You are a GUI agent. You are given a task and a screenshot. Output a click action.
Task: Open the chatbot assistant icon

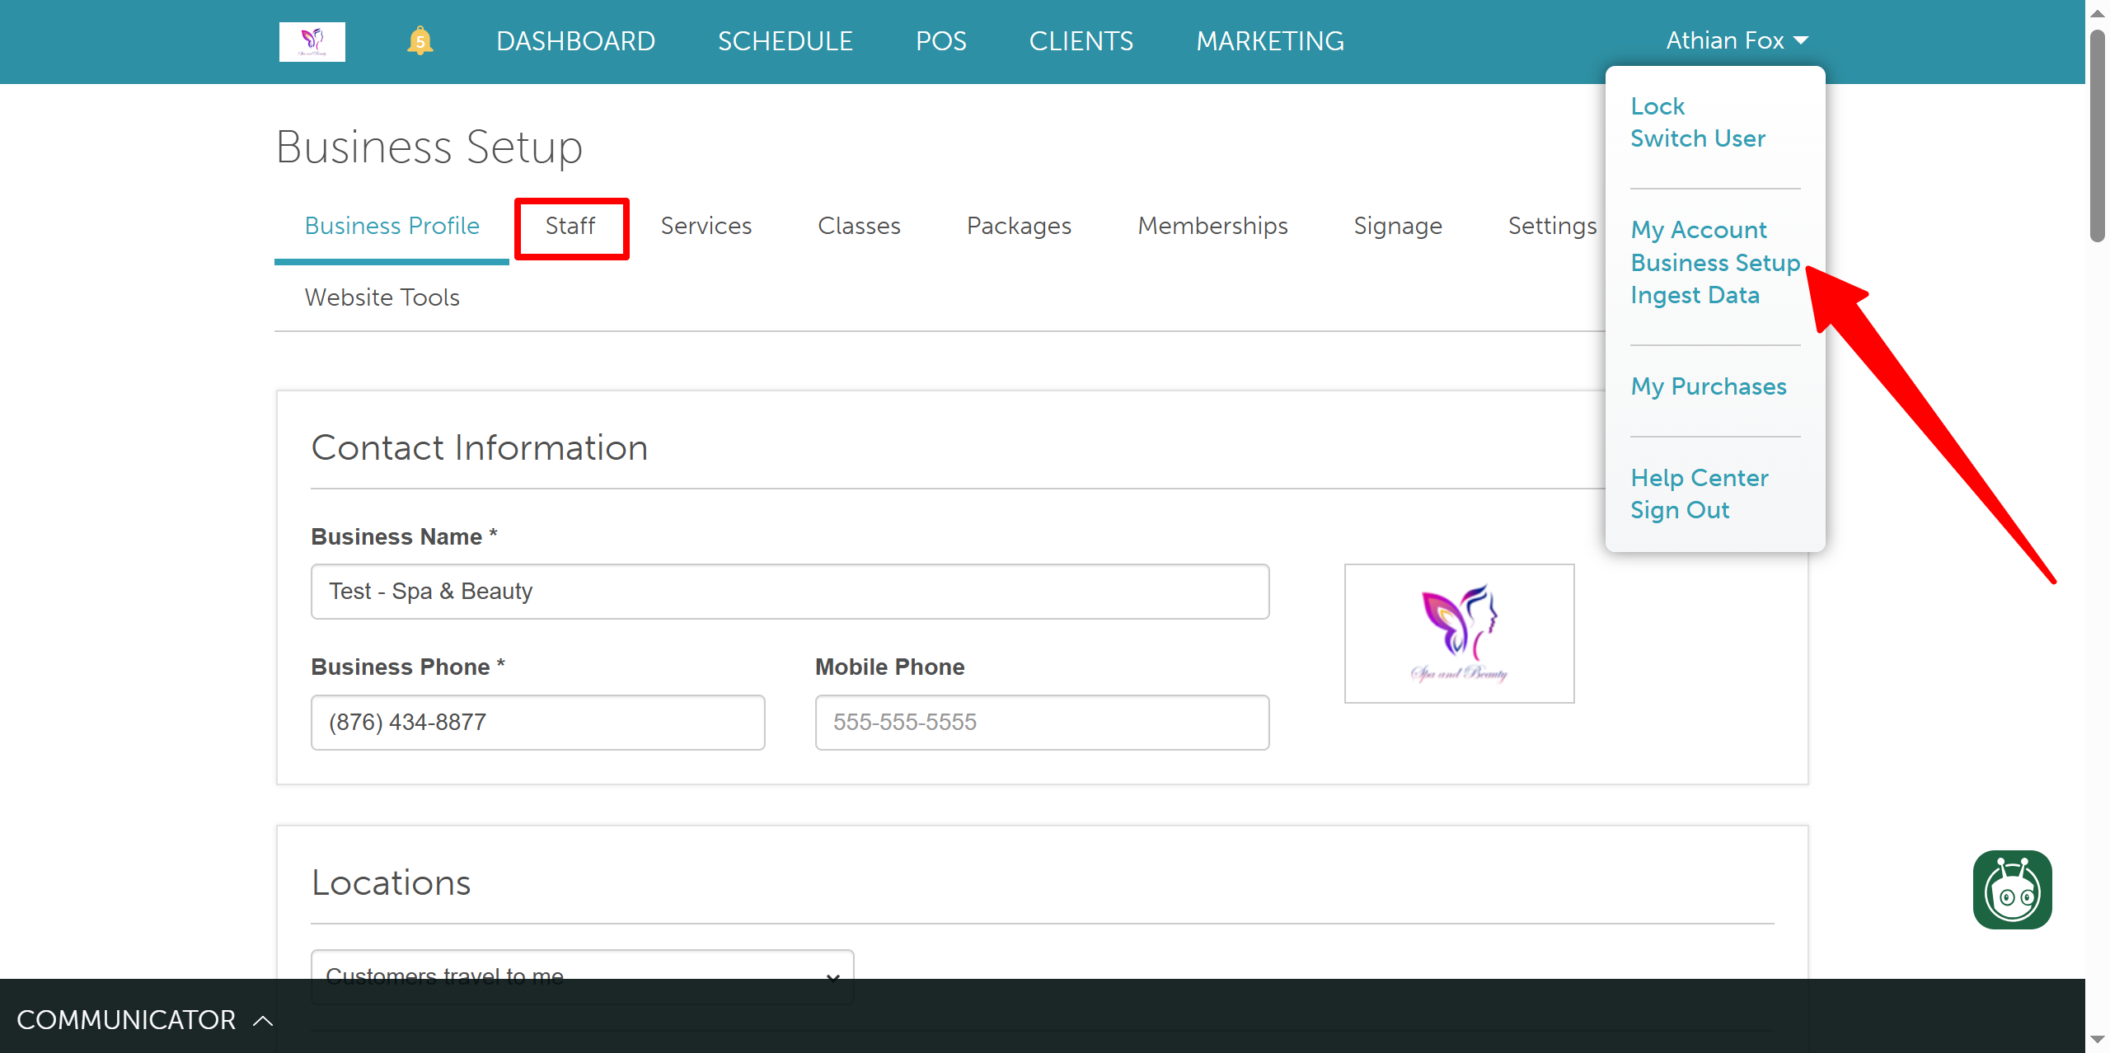2011,890
